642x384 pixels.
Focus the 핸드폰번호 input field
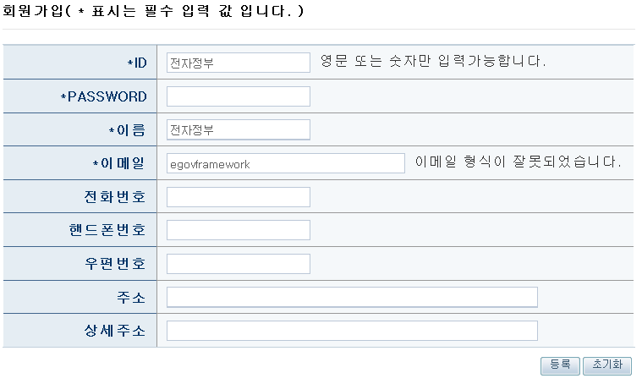point(239,230)
